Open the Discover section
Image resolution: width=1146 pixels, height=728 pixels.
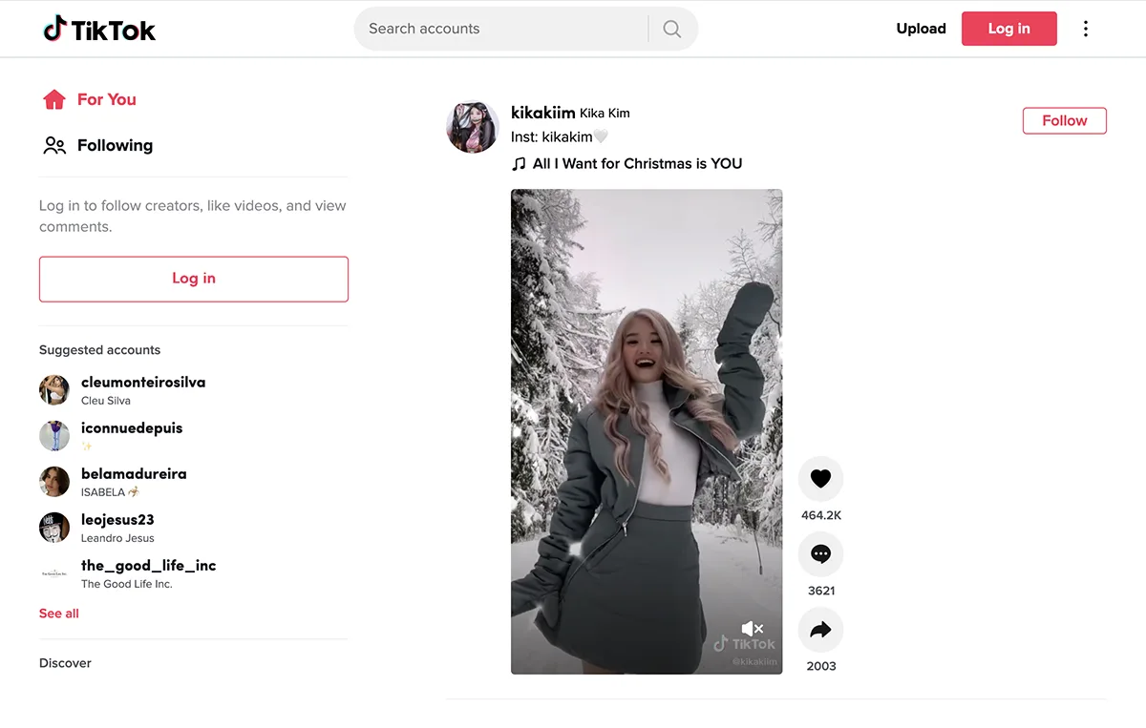[x=65, y=662]
